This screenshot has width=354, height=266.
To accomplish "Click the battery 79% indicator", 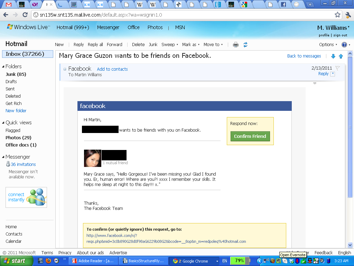I will [240, 260].
